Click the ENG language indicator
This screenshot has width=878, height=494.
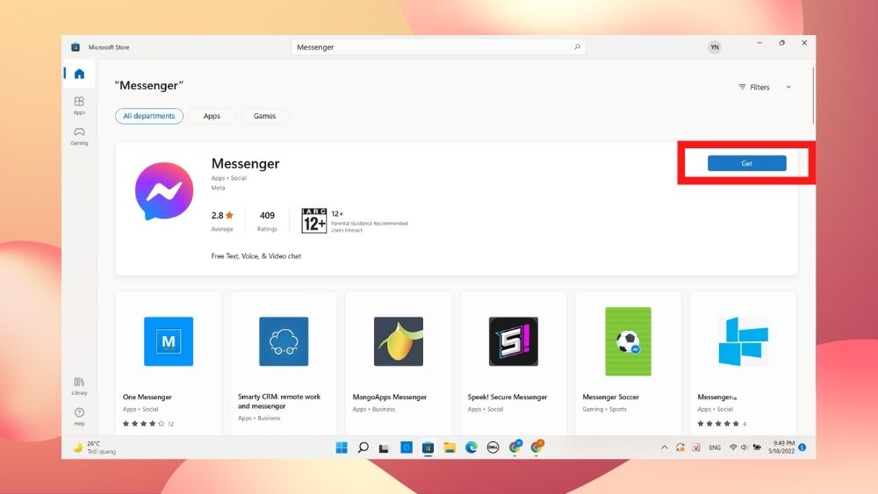click(715, 447)
